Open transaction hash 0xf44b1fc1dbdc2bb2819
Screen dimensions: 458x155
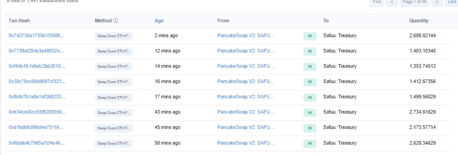click(37, 66)
